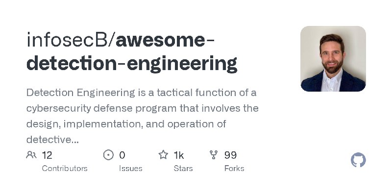The height and width of the screenshot is (196, 392).
Task: Click the 99 fork count
Action: (x=230, y=155)
